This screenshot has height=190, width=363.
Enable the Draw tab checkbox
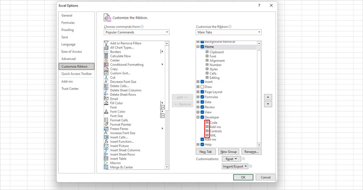click(202, 87)
